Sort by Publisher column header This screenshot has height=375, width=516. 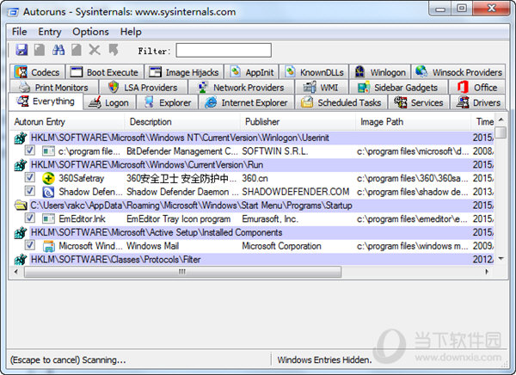(298, 122)
